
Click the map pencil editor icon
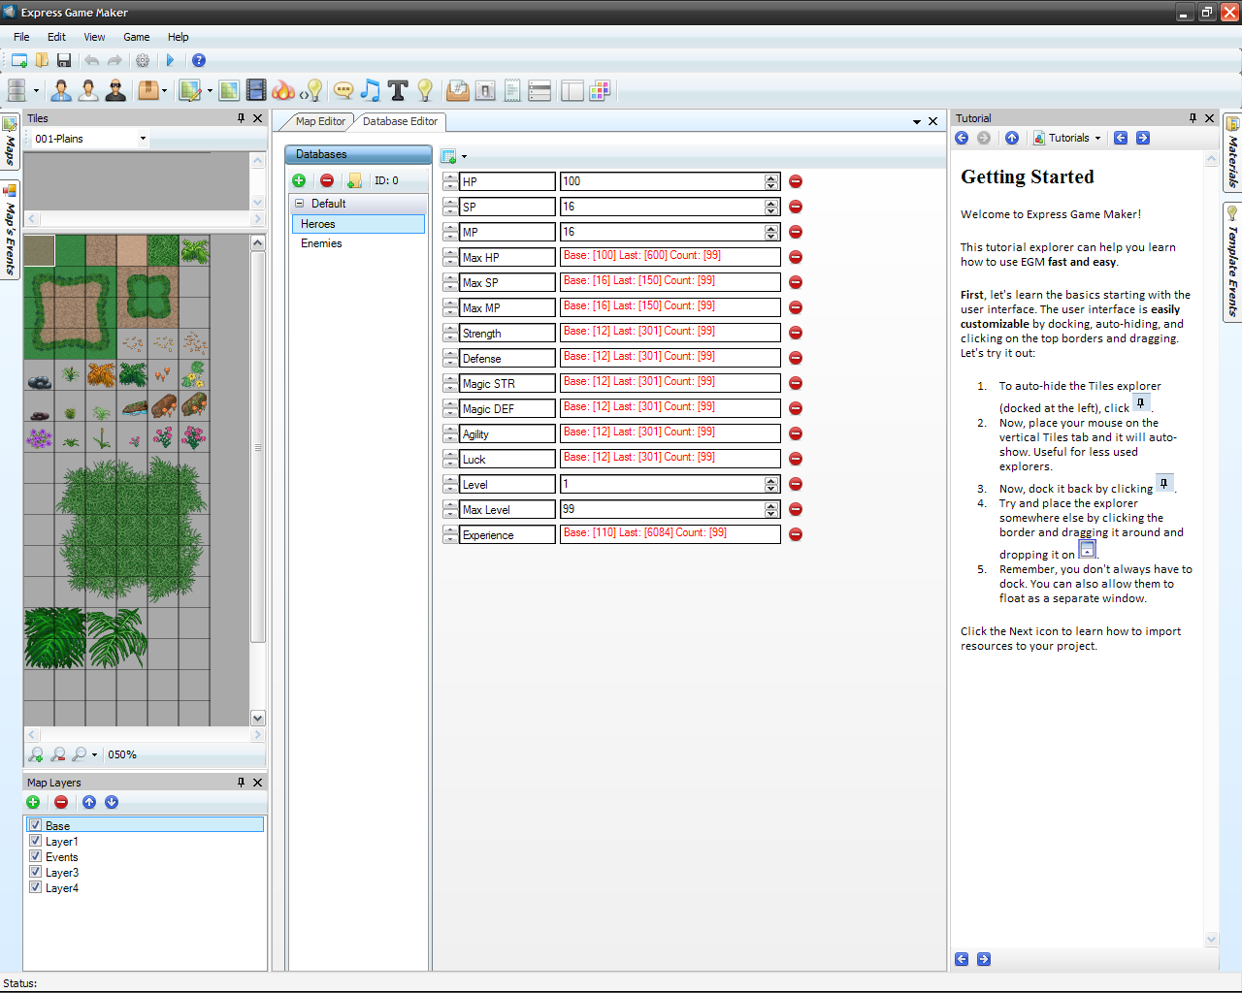click(x=190, y=90)
